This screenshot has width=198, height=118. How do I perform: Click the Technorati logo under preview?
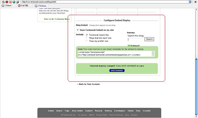tap(134, 46)
